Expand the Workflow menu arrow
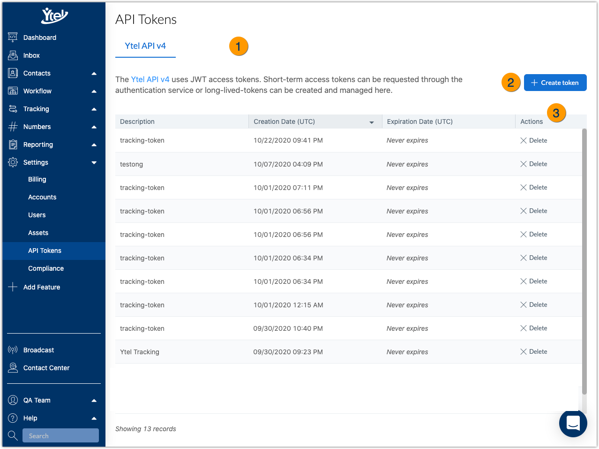This screenshot has width=599, height=449. pyautogui.click(x=94, y=91)
